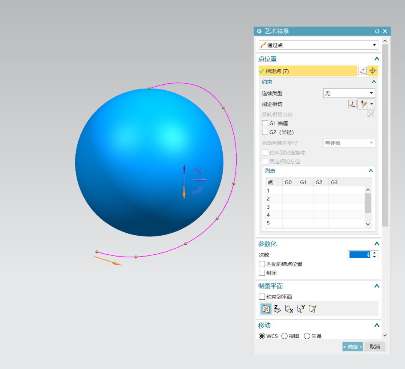
Task: Click the point list scrollbar thumb
Action: 368,203
